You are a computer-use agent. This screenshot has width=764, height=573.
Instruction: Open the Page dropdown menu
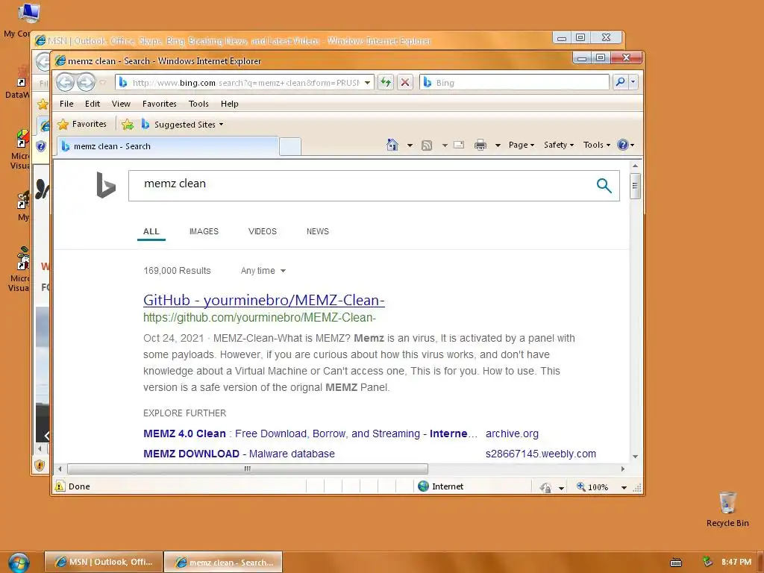tap(522, 145)
